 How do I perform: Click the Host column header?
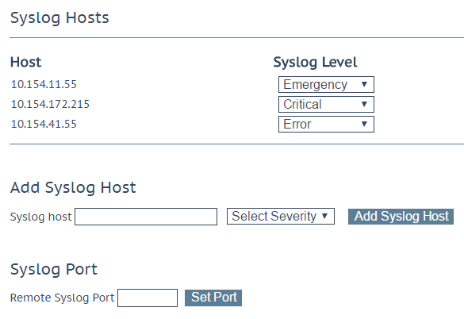[25, 62]
